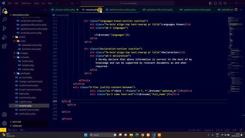Click VS Code icon in taskbar
This screenshot has width=245, height=138.
[x=154, y=135]
